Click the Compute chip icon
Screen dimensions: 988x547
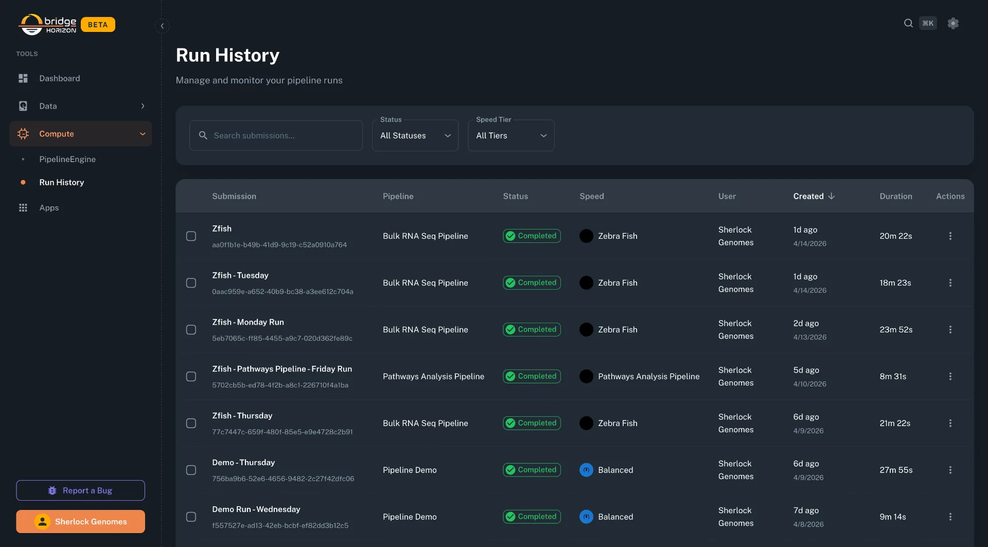point(23,134)
